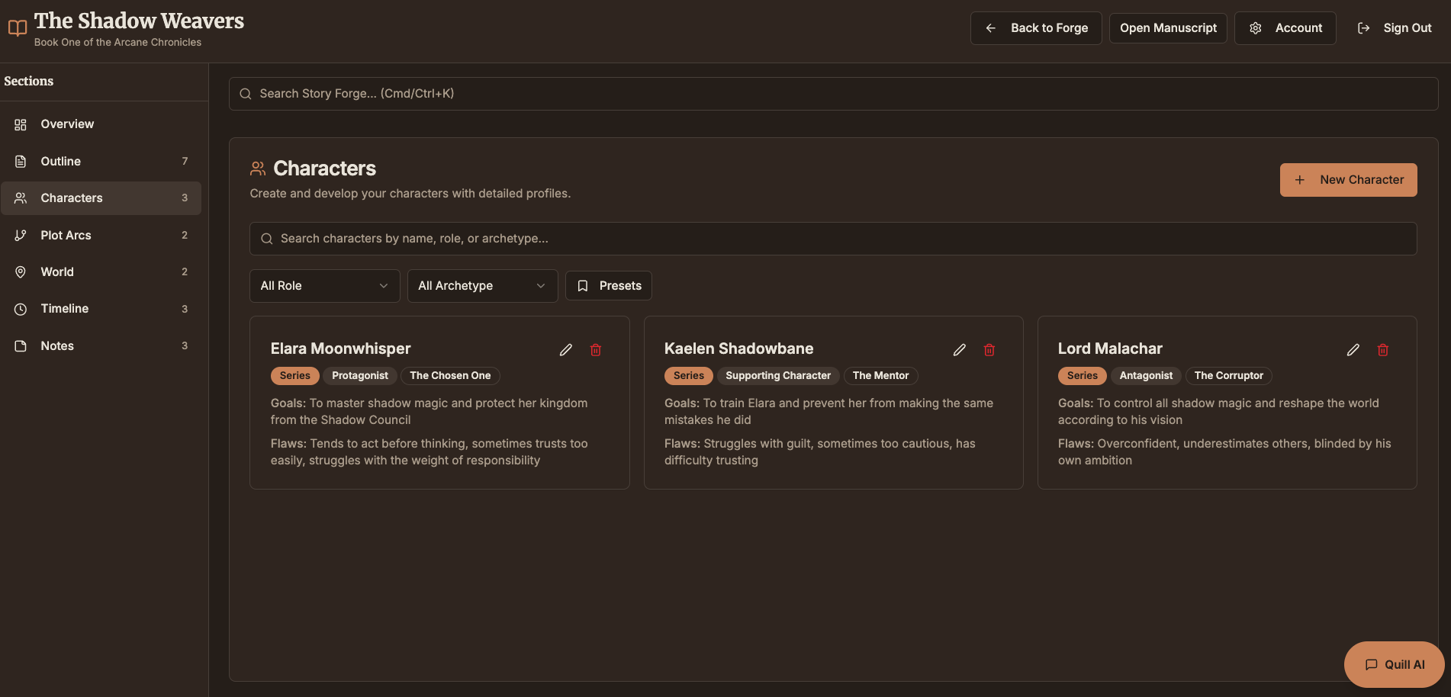This screenshot has height=697, width=1451.
Task: Open the Lord Malachar character card
Action: point(1227,403)
